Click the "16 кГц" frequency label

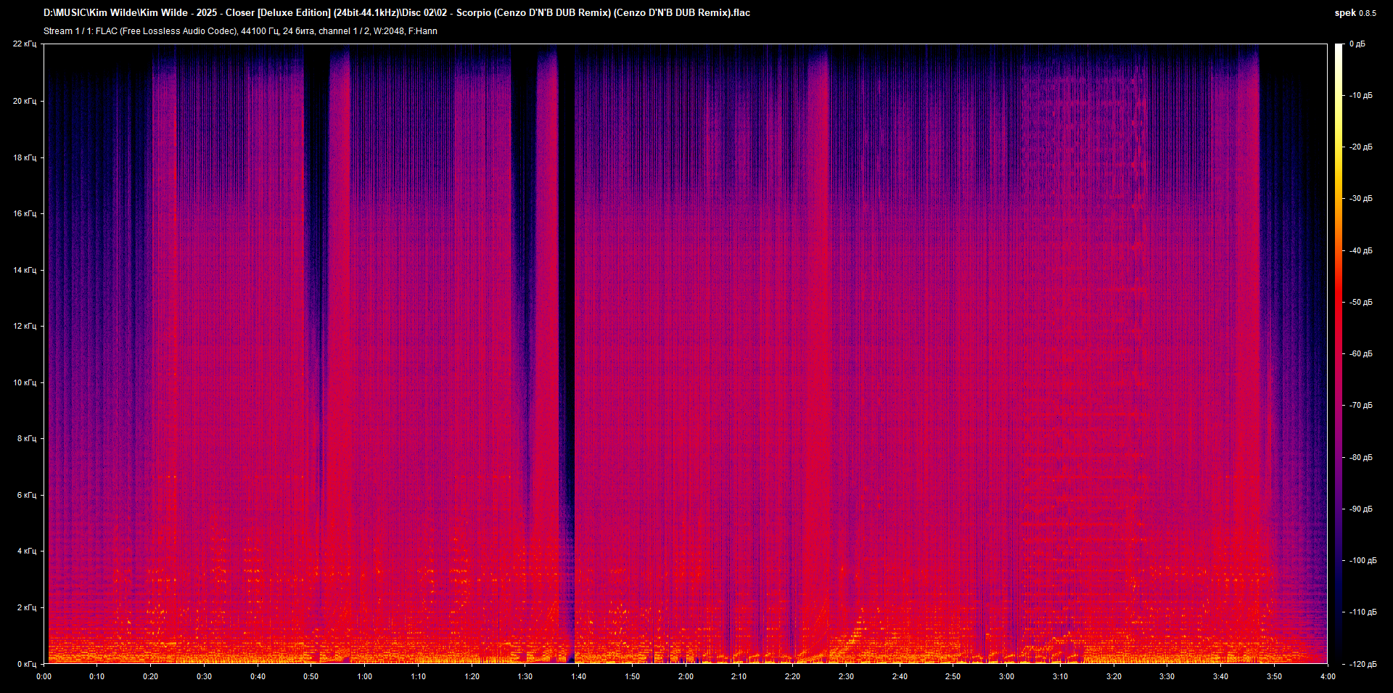pyautogui.click(x=25, y=213)
